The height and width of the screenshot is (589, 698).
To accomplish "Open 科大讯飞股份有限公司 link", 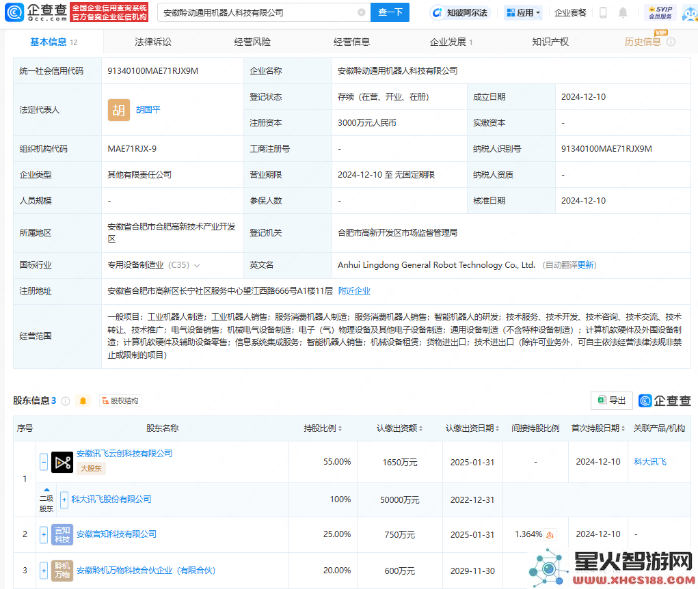I will [x=111, y=499].
